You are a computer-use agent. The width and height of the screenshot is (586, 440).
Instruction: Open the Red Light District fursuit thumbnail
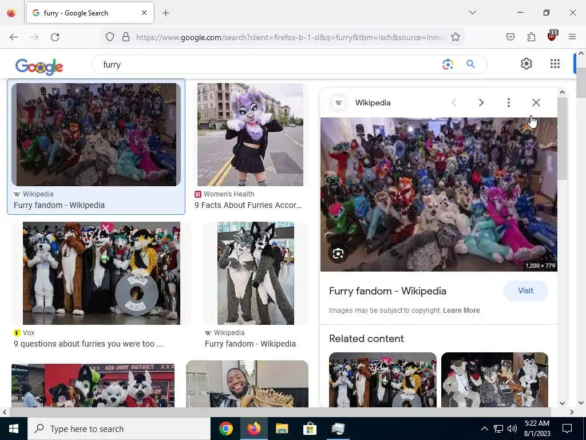pos(93,386)
